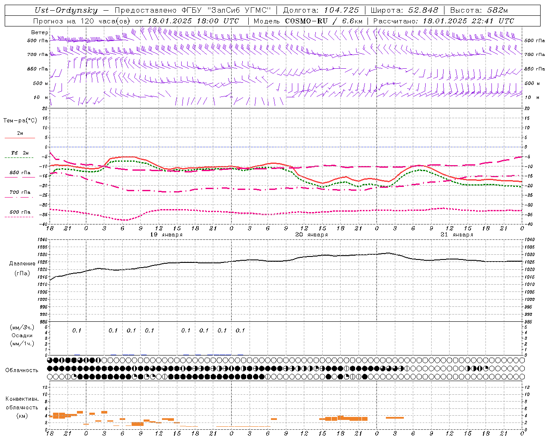Click the '(мм/1ч.)' precipitation unit label
This screenshot has width=547, height=437.
click(22, 344)
